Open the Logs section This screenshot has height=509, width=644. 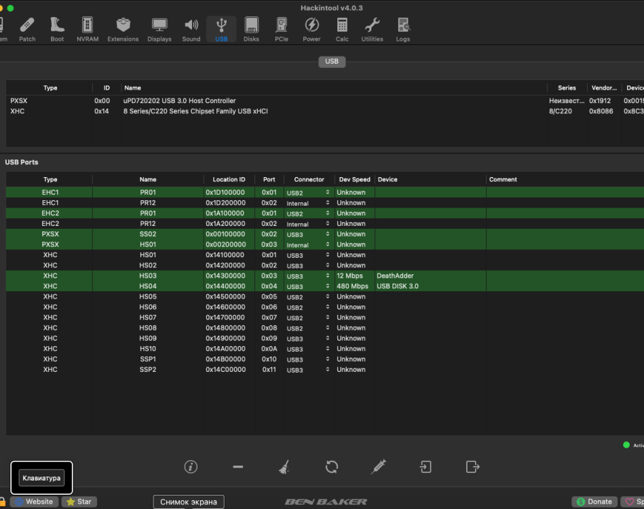pyautogui.click(x=403, y=30)
